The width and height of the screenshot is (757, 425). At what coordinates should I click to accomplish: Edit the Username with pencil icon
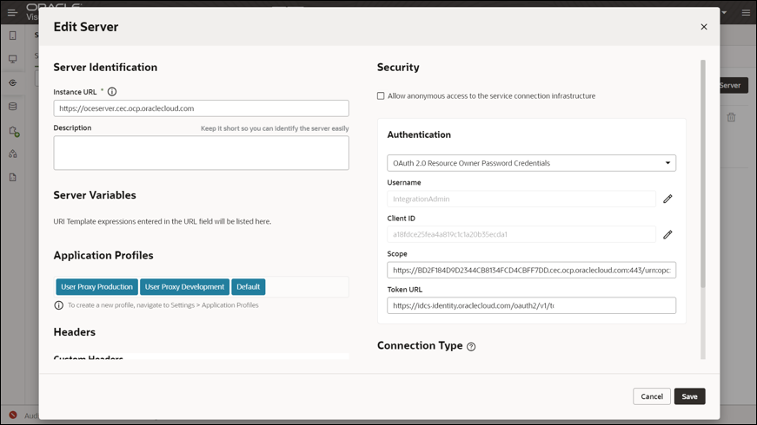tap(667, 199)
